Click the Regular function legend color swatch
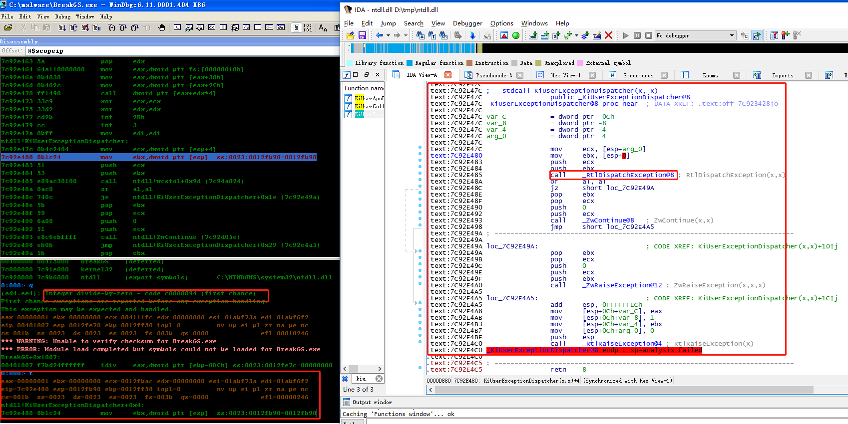The image size is (848, 424). click(x=410, y=63)
